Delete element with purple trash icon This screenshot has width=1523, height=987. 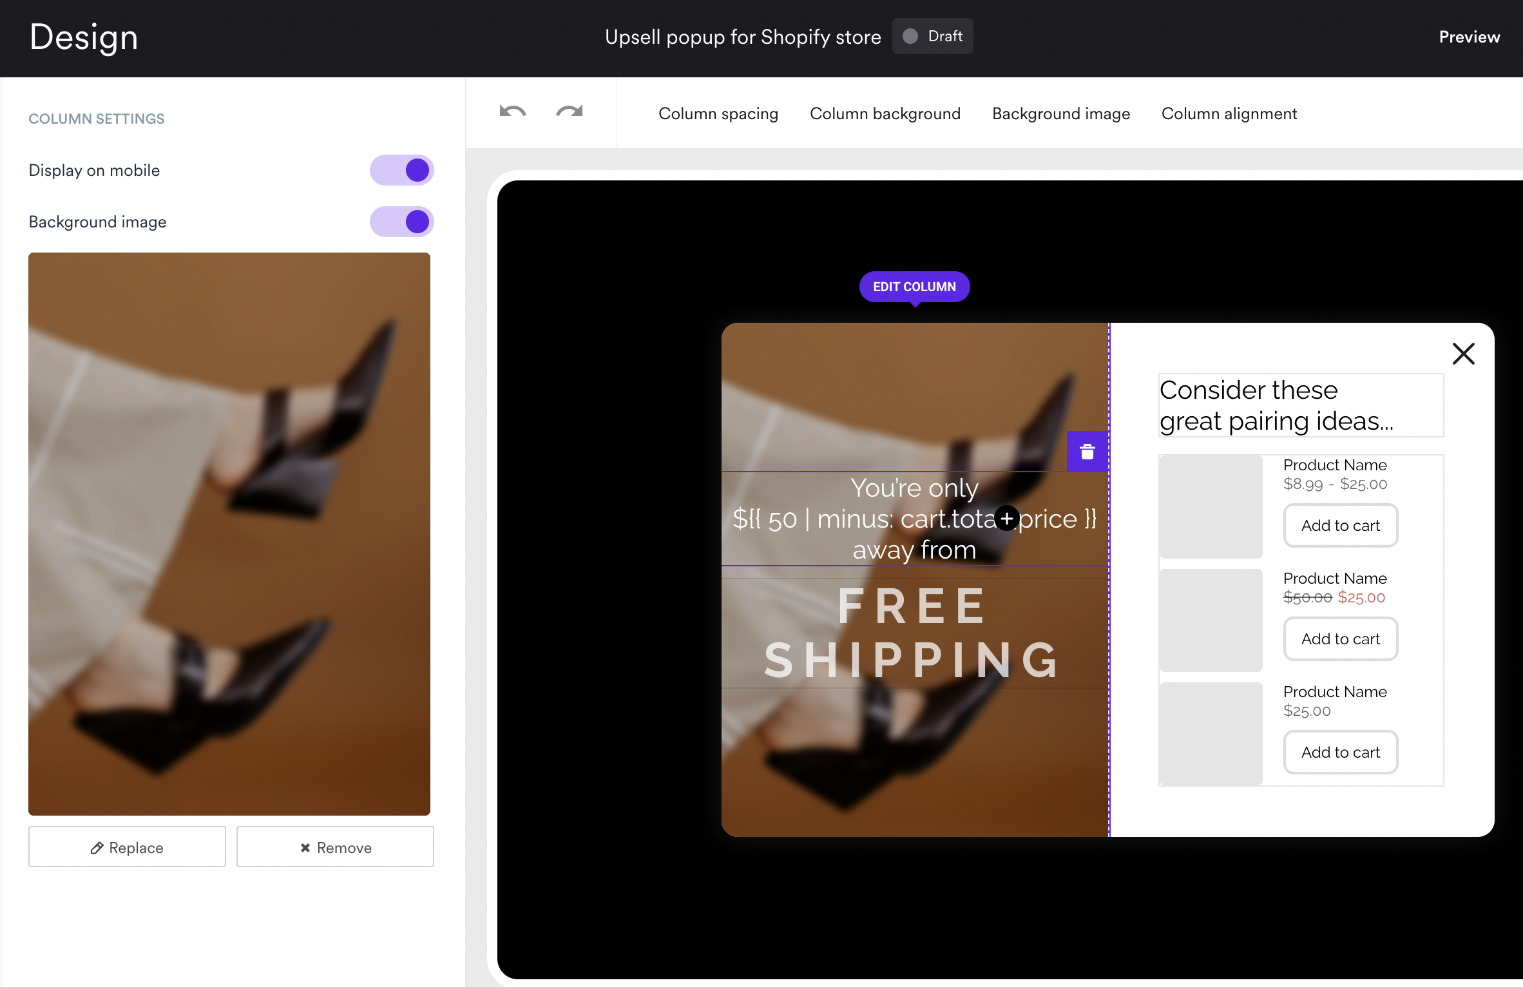1087,452
